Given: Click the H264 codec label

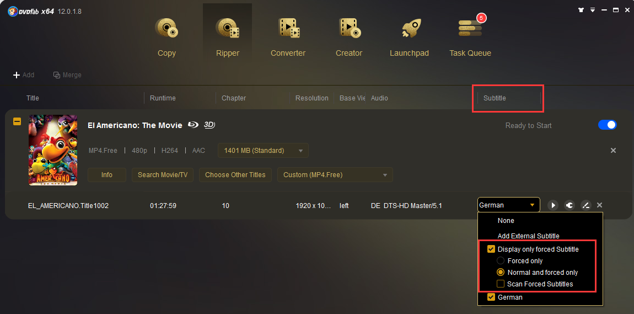Looking at the screenshot, I should tap(169, 151).
